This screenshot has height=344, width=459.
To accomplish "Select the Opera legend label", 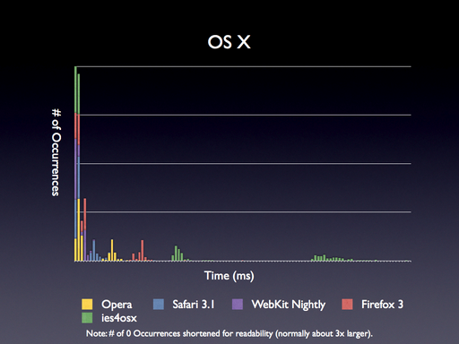I will 117,305.
